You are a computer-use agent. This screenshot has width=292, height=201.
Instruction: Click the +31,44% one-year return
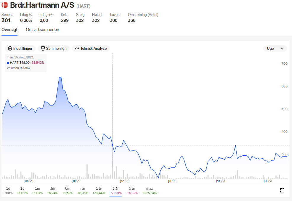point(99,193)
